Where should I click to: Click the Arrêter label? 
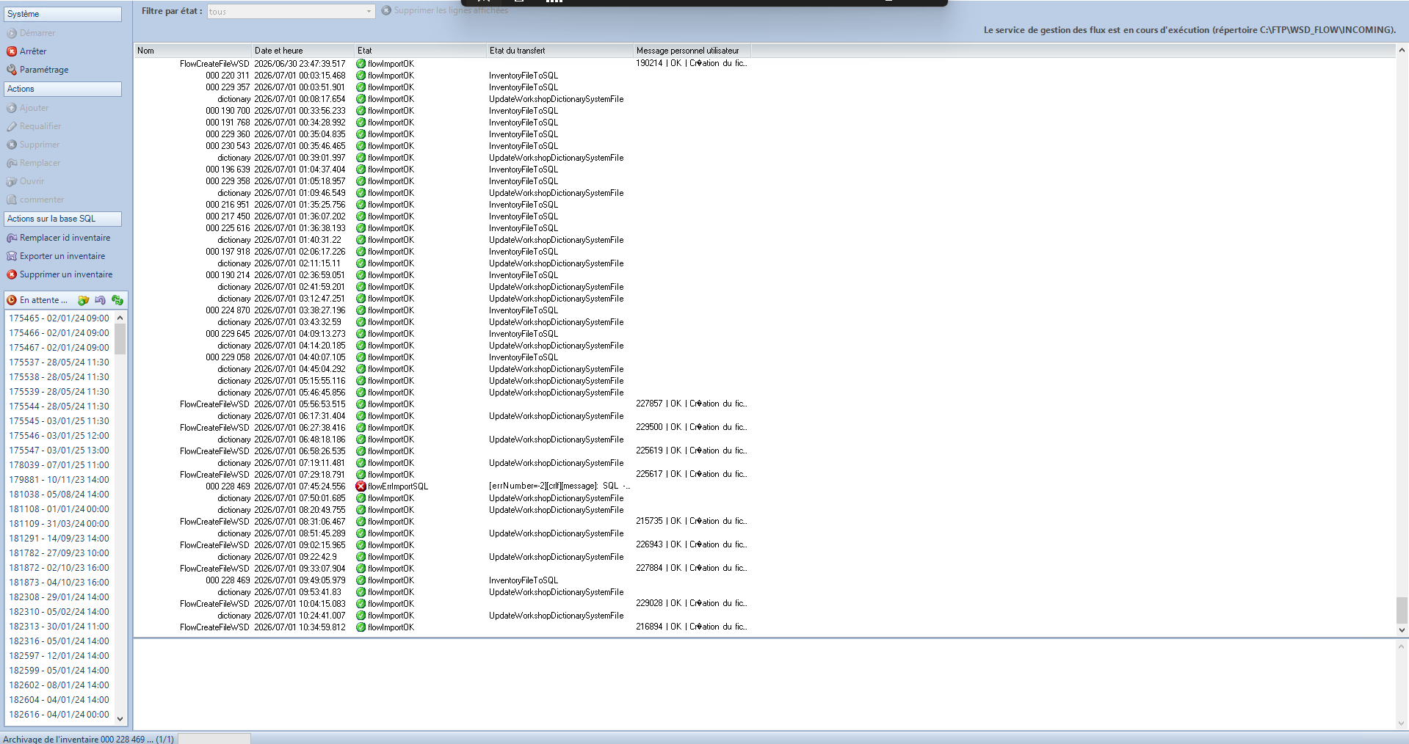point(33,51)
